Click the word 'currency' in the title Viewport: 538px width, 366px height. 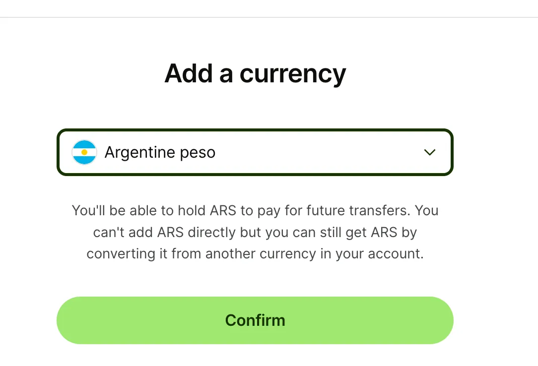[x=293, y=73]
